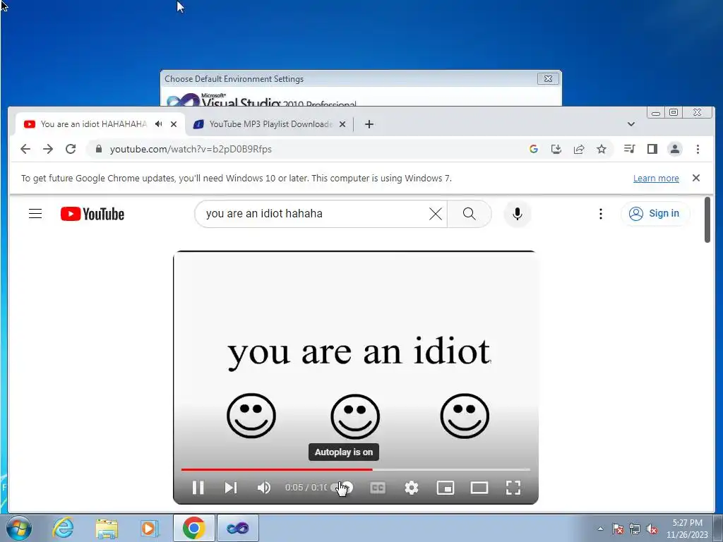Launch Internet Explorer from taskbar
This screenshot has height=542, width=723.
pyautogui.click(x=63, y=528)
